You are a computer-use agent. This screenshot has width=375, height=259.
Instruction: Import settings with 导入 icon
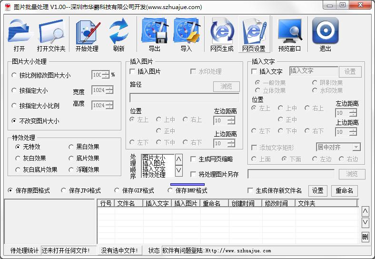pos(186,34)
